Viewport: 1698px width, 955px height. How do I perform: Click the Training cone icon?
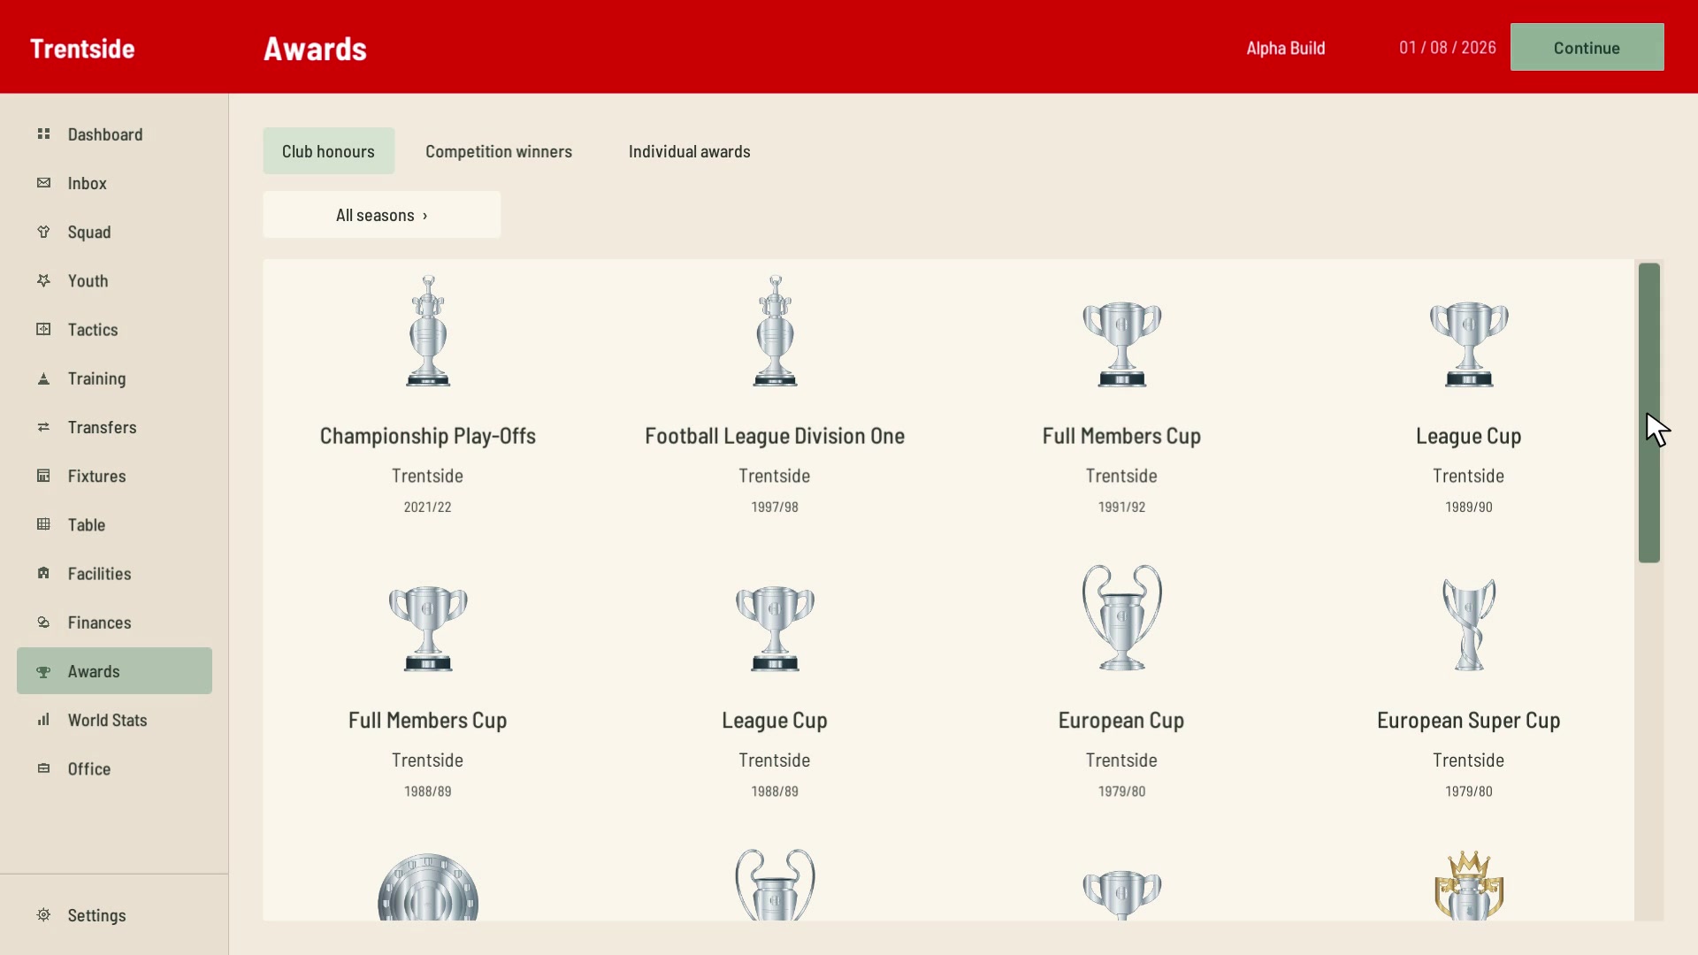point(43,378)
